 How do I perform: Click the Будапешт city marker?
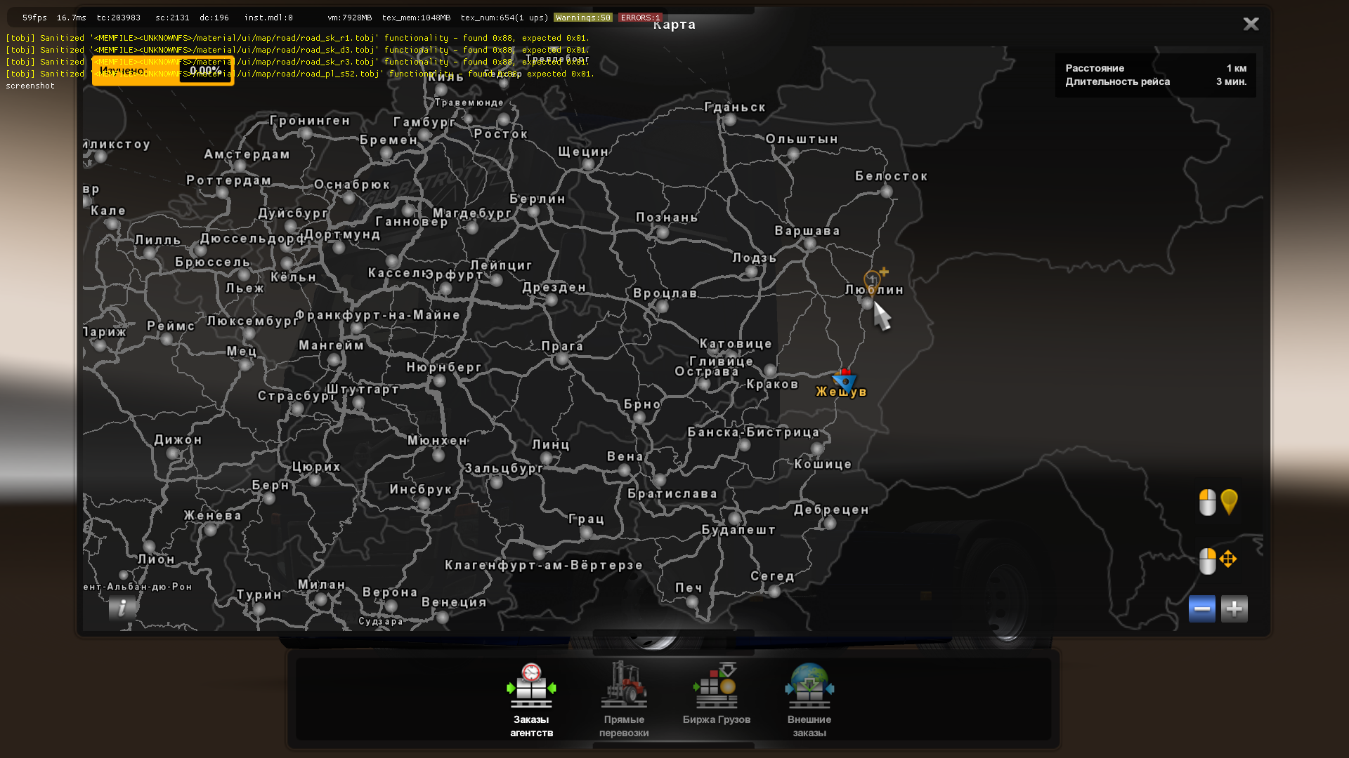(735, 518)
